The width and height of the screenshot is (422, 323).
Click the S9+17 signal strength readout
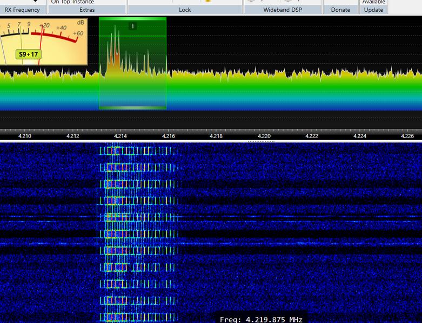point(29,54)
